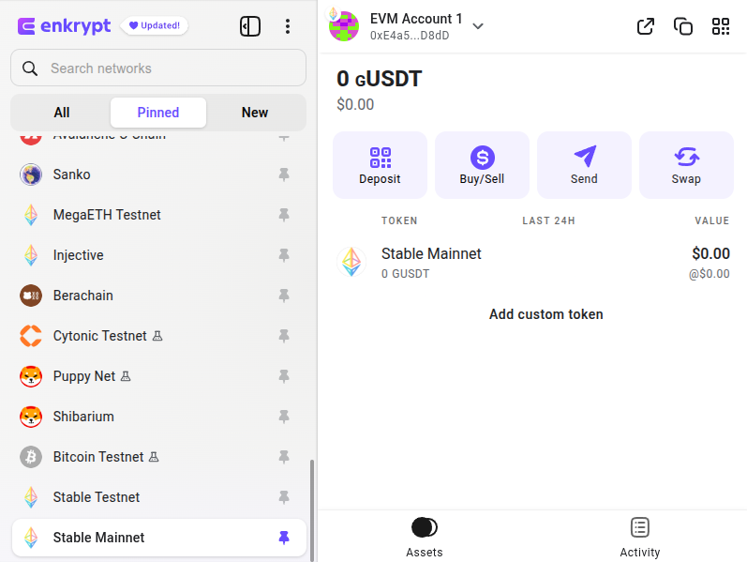
Task: Unpin the Injective network
Action: [284, 255]
